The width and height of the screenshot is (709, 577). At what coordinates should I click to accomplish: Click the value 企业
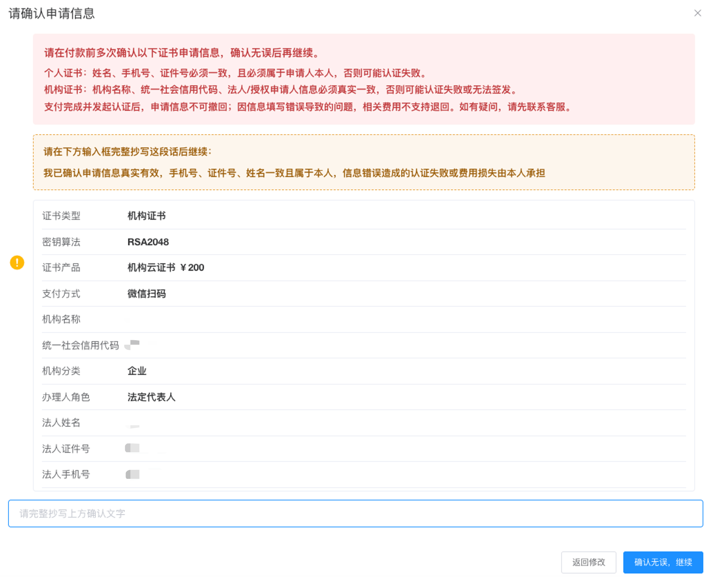[137, 371]
